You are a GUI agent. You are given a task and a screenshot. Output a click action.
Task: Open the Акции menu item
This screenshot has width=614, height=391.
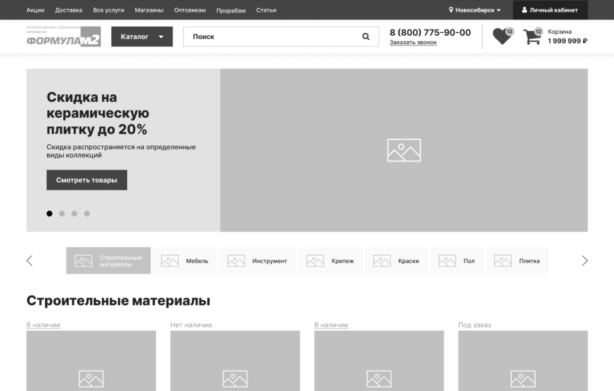(35, 10)
